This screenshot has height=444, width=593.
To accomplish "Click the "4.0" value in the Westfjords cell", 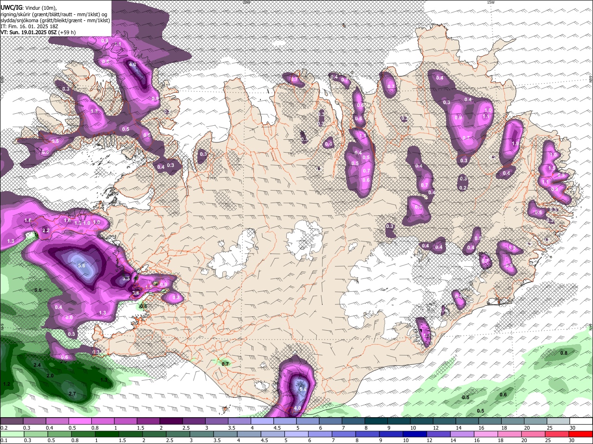I will [x=132, y=64].
